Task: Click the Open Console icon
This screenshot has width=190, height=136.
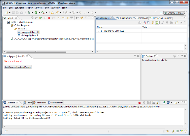Action: [x=175, y=103]
